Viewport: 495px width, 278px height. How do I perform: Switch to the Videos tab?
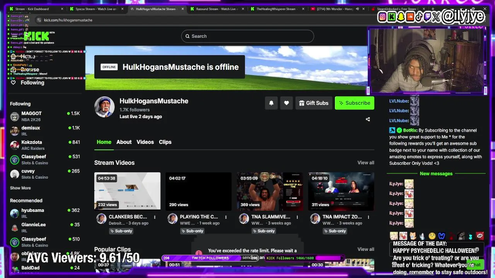145,142
